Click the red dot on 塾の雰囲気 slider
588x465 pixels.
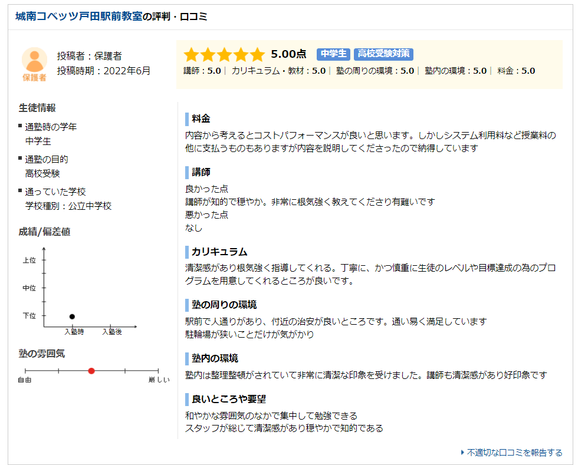[x=91, y=371]
